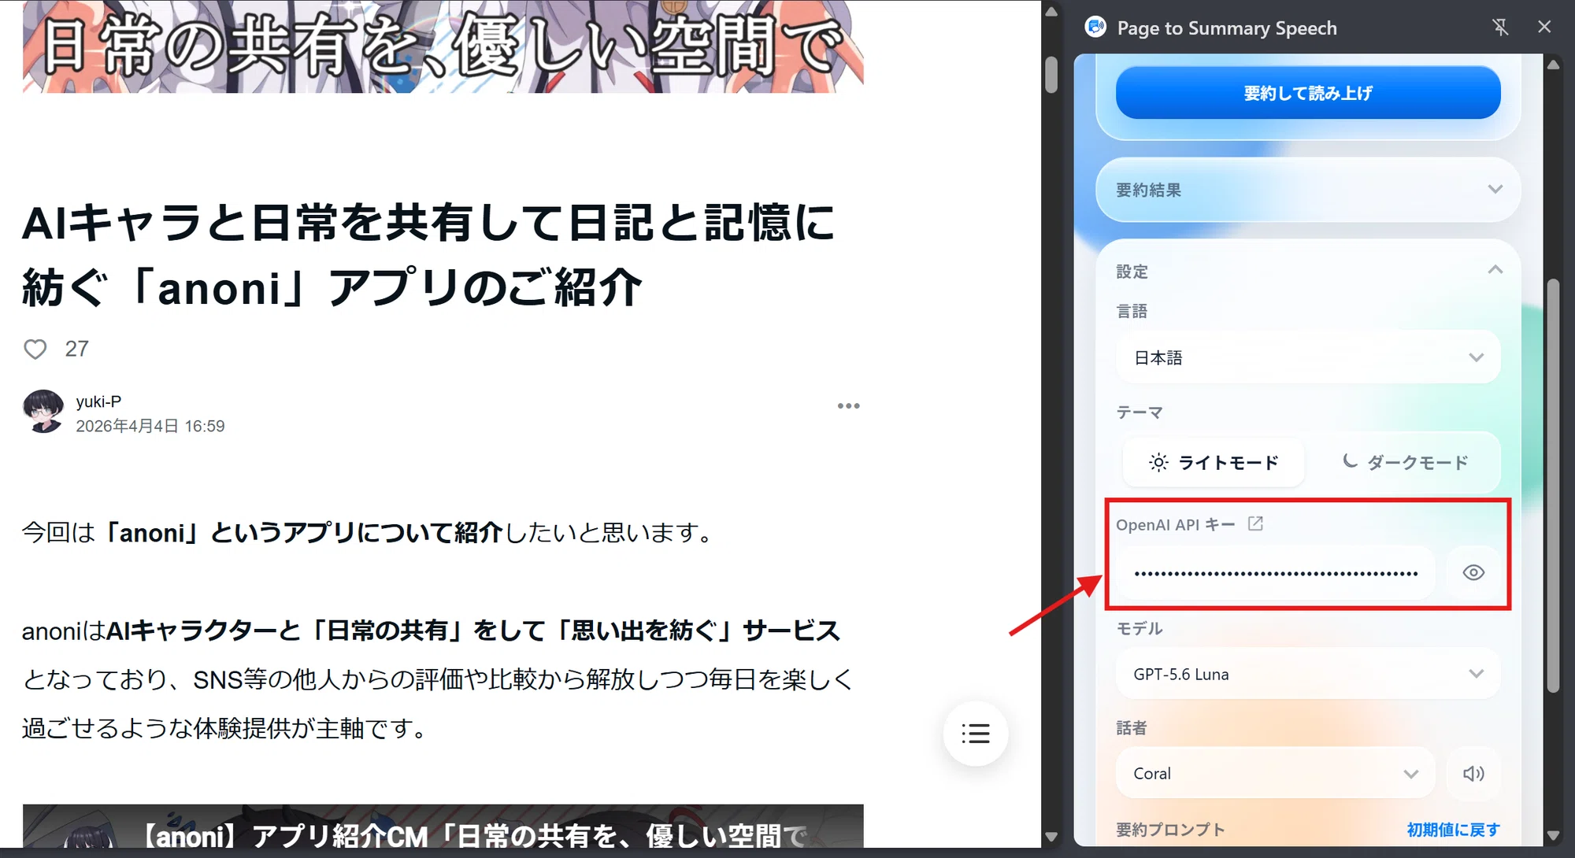The width and height of the screenshot is (1575, 858).
Task: Switch to ダークモード theme
Action: pyautogui.click(x=1405, y=463)
